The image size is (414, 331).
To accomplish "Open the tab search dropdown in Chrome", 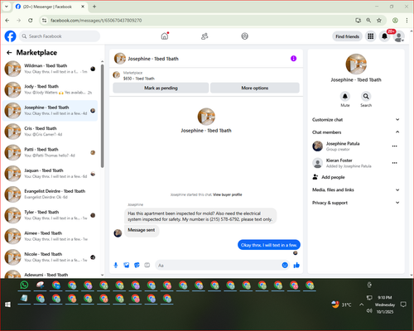I will point(7,7).
